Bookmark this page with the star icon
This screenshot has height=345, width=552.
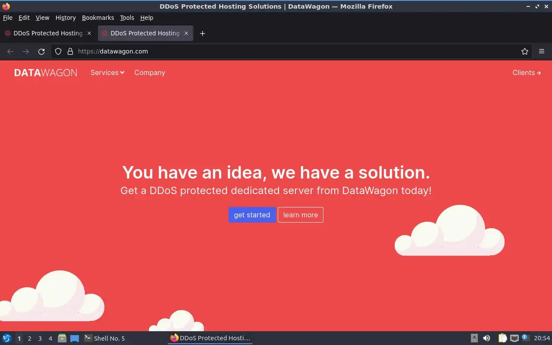525,51
